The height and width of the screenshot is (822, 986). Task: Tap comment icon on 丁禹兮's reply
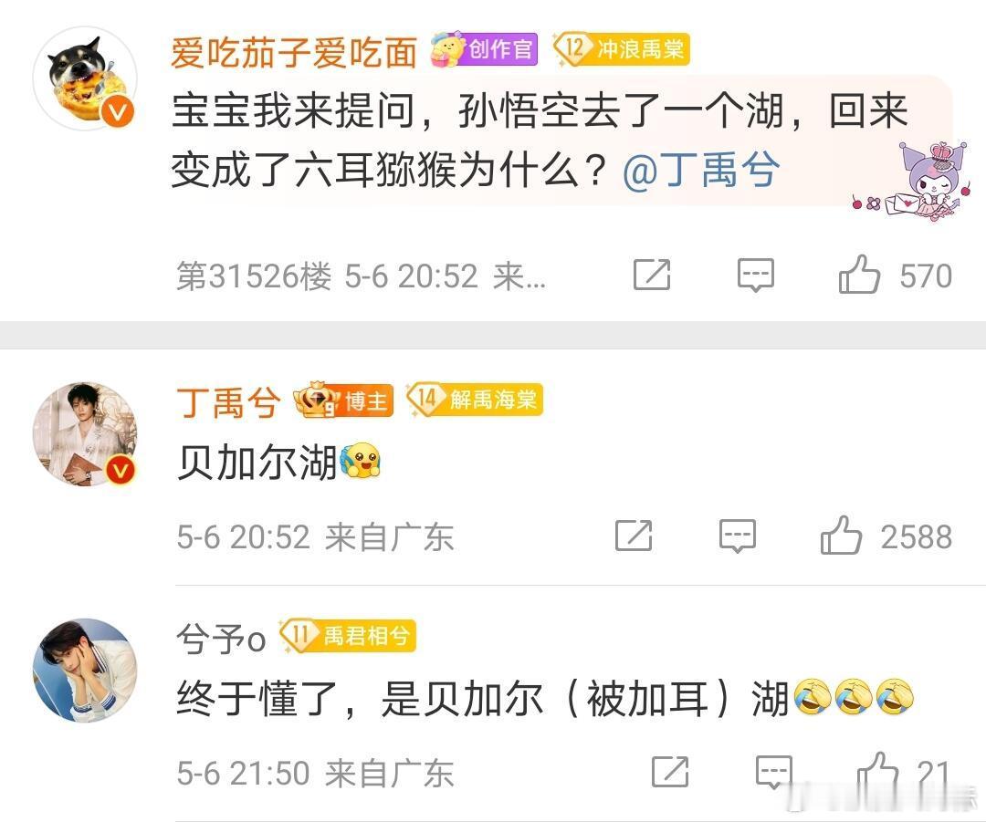(738, 536)
